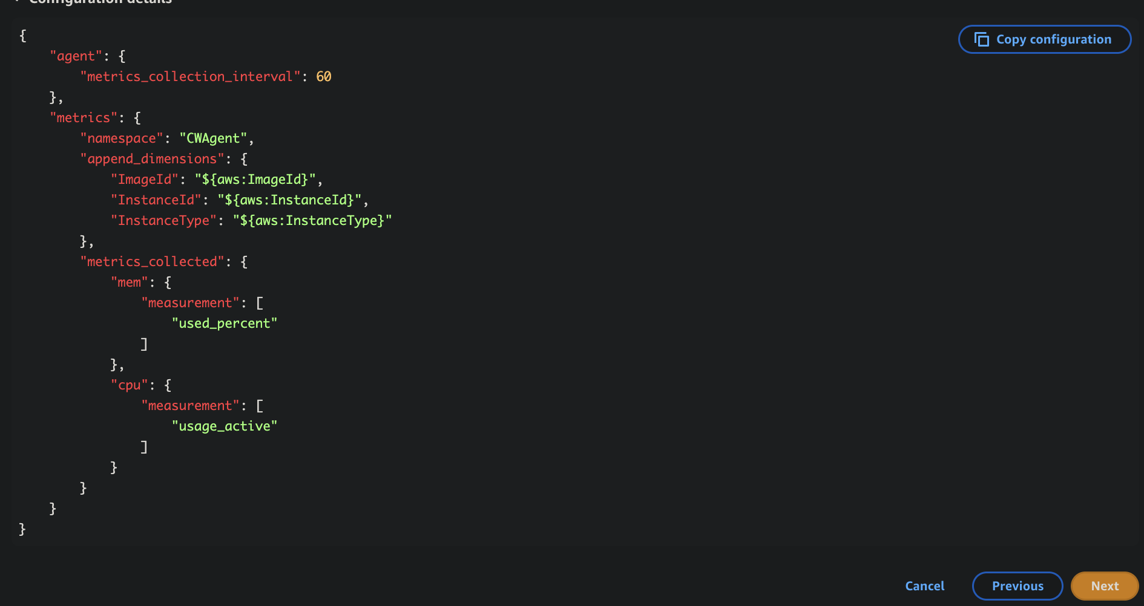The width and height of the screenshot is (1144, 606).
Task: Click the "used_percent" measurement value
Action: [x=225, y=324]
